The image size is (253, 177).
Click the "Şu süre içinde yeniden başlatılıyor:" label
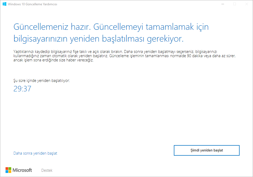[42, 81]
